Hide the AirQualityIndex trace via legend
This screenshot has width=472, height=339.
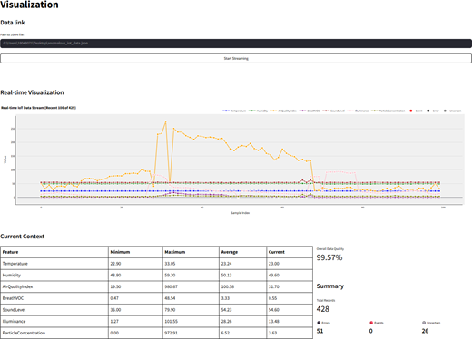283,111
